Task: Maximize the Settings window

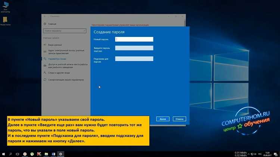Action: pyautogui.click(x=176, y=16)
